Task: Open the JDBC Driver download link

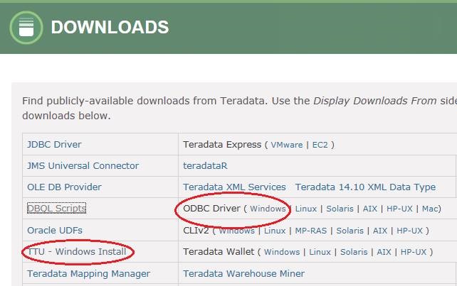Action: click(x=54, y=144)
